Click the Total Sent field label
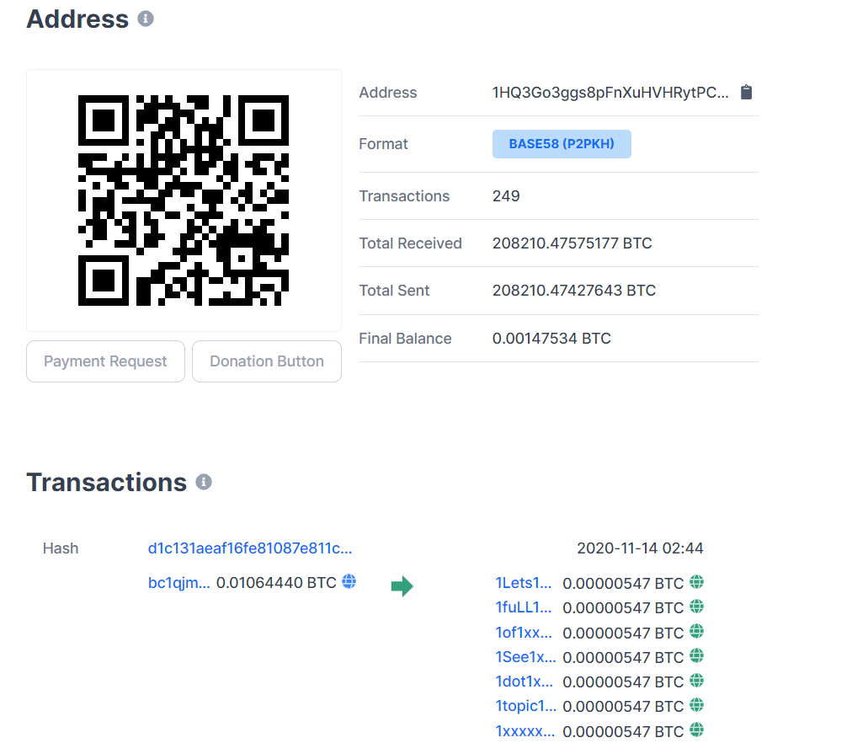The height and width of the screenshot is (743, 852). [394, 291]
